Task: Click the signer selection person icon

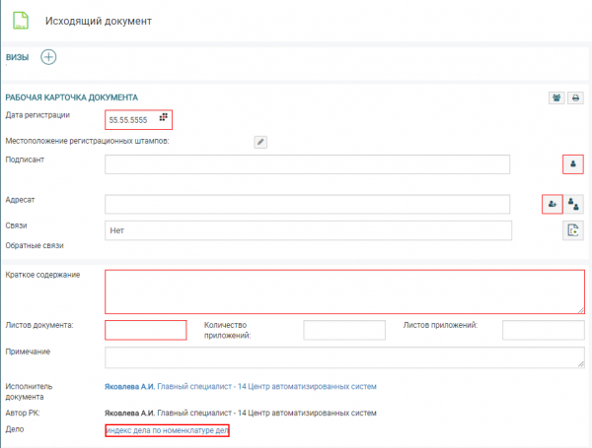Action: click(x=572, y=164)
